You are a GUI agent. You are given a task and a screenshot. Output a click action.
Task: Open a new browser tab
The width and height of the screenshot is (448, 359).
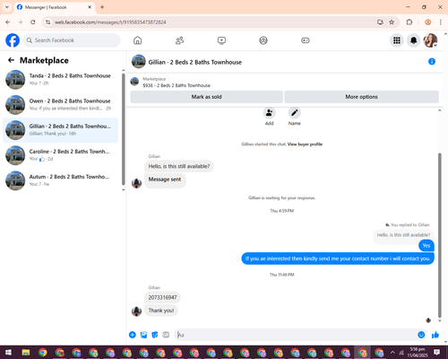[x=102, y=7]
